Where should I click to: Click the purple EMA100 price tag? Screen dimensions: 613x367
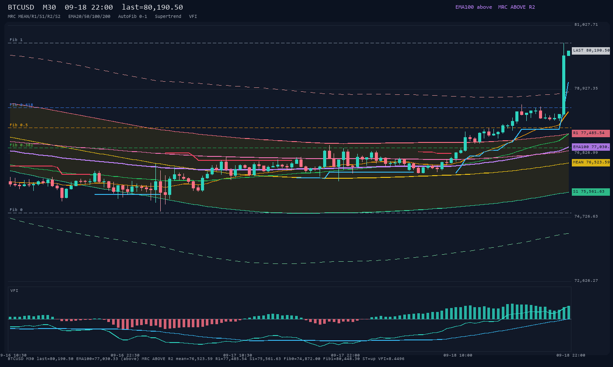point(591,147)
